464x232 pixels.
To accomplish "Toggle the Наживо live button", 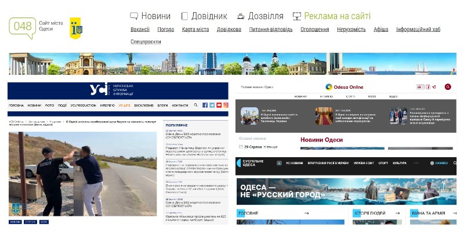I will point(437,163).
